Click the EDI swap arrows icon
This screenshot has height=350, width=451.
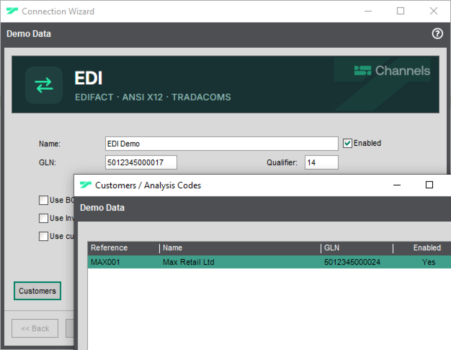44,85
